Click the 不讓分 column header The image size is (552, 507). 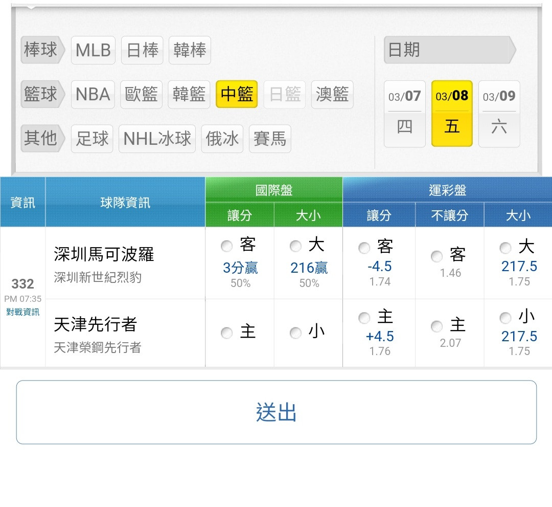point(450,215)
